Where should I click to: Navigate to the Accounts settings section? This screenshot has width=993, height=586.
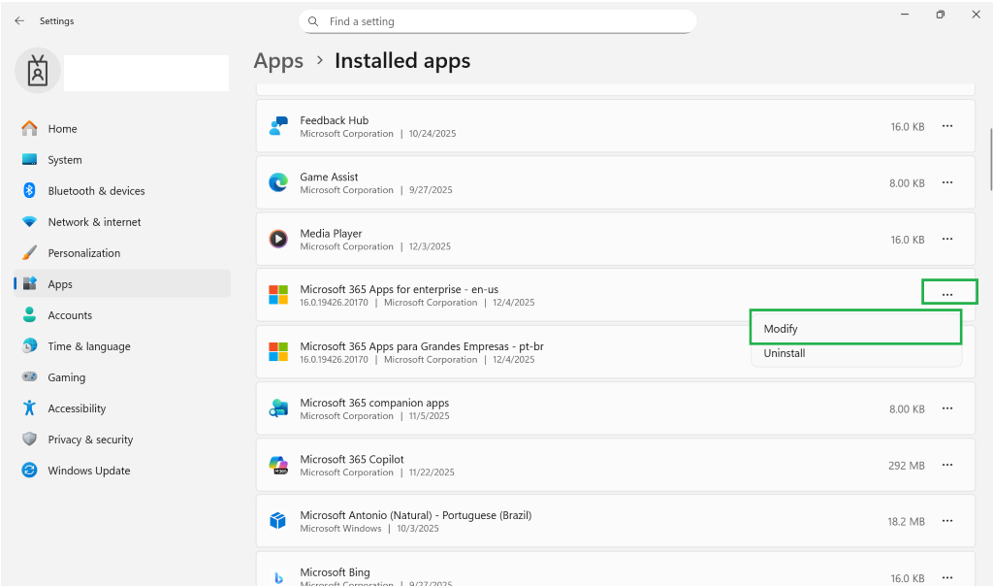pyautogui.click(x=70, y=315)
